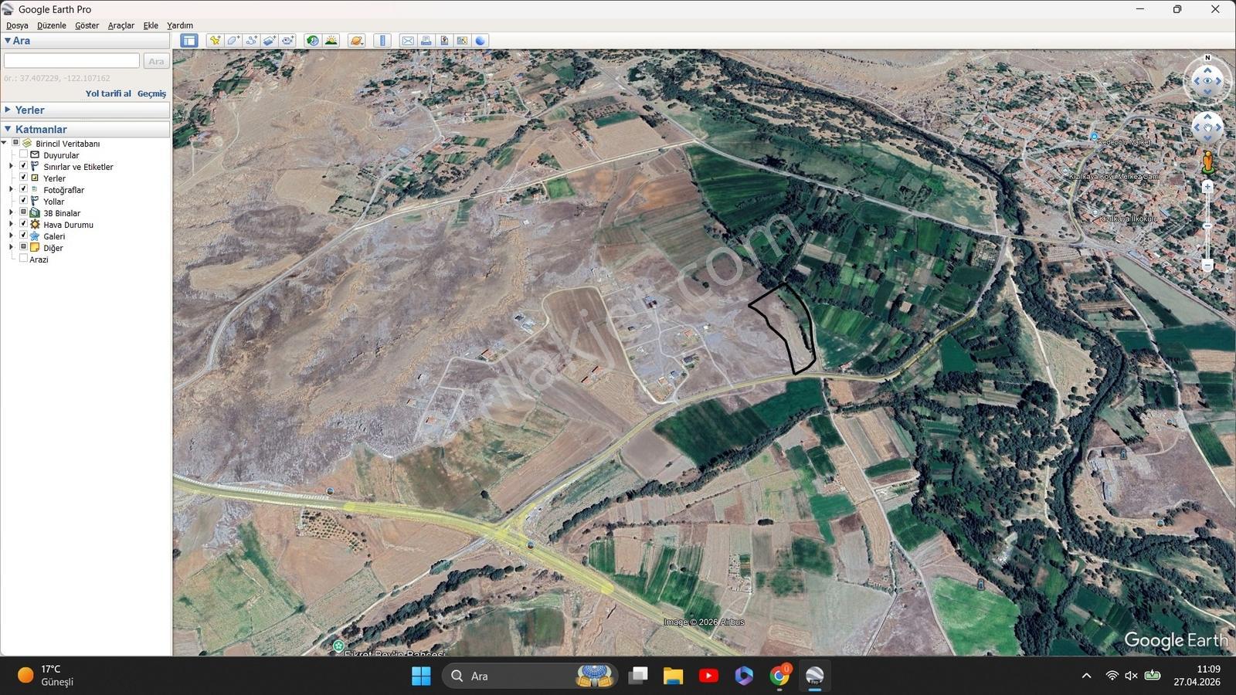This screenshot has width=1236, height=695.
Task: Hide the sidebar using the panel icon
Action: coord(189,41)
